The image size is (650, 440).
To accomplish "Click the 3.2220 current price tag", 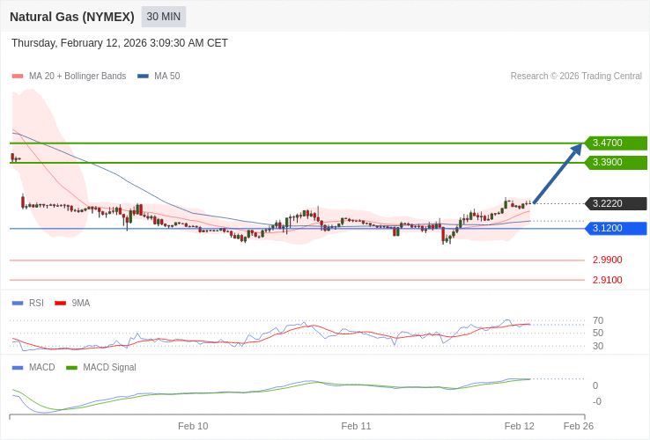I will click(616, 203).
